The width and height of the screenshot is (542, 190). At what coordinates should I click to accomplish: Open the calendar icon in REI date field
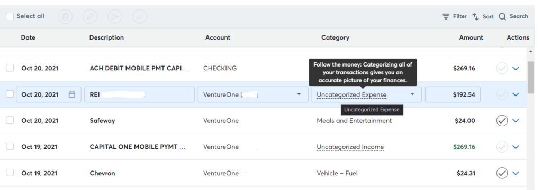[x=72, y=94]
